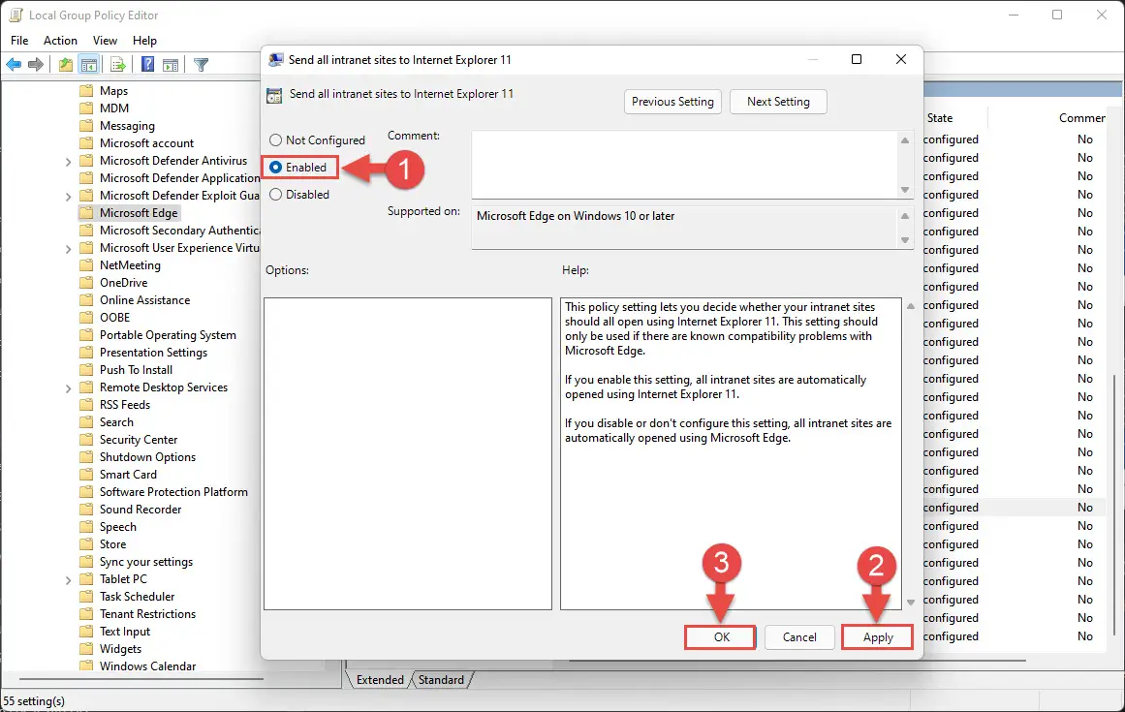Select the Windows Calendar tree item
Viewport: 1125px width, 712px height.
(148, 666)
